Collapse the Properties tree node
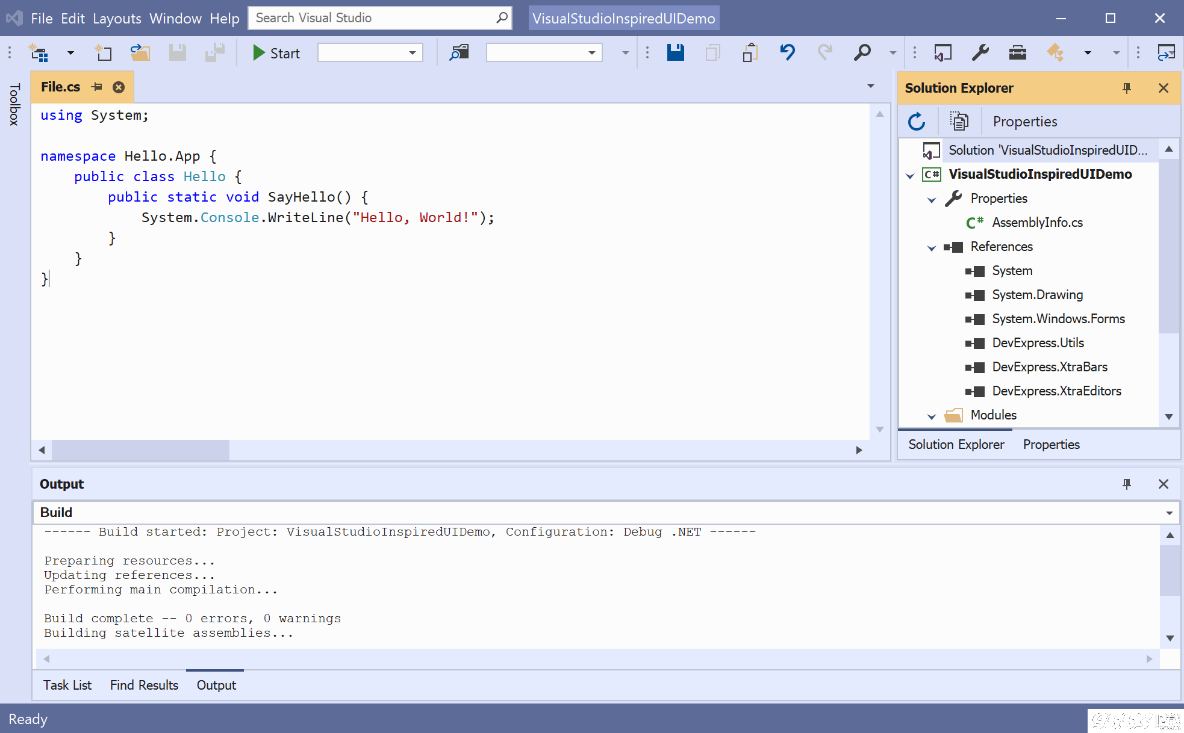Viewport: 1184px width, 733px height. pyautogui.click(x=932, y=199)
